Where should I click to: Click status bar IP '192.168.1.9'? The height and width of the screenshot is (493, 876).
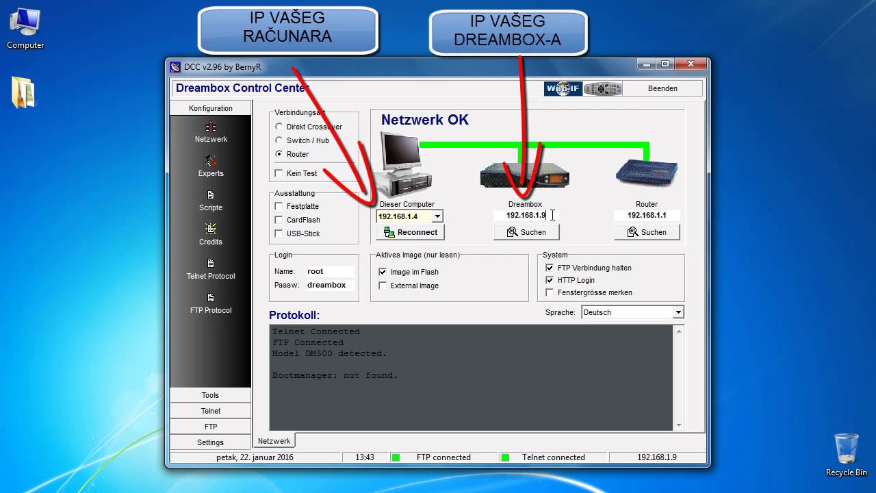[x=656, y=457]
